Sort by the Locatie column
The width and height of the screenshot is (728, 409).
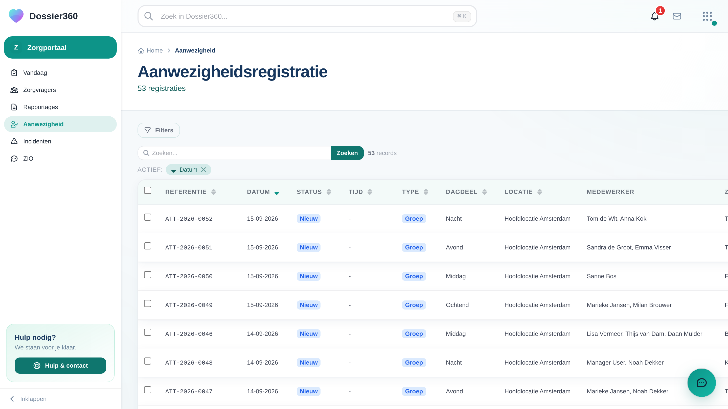[523, 192]
